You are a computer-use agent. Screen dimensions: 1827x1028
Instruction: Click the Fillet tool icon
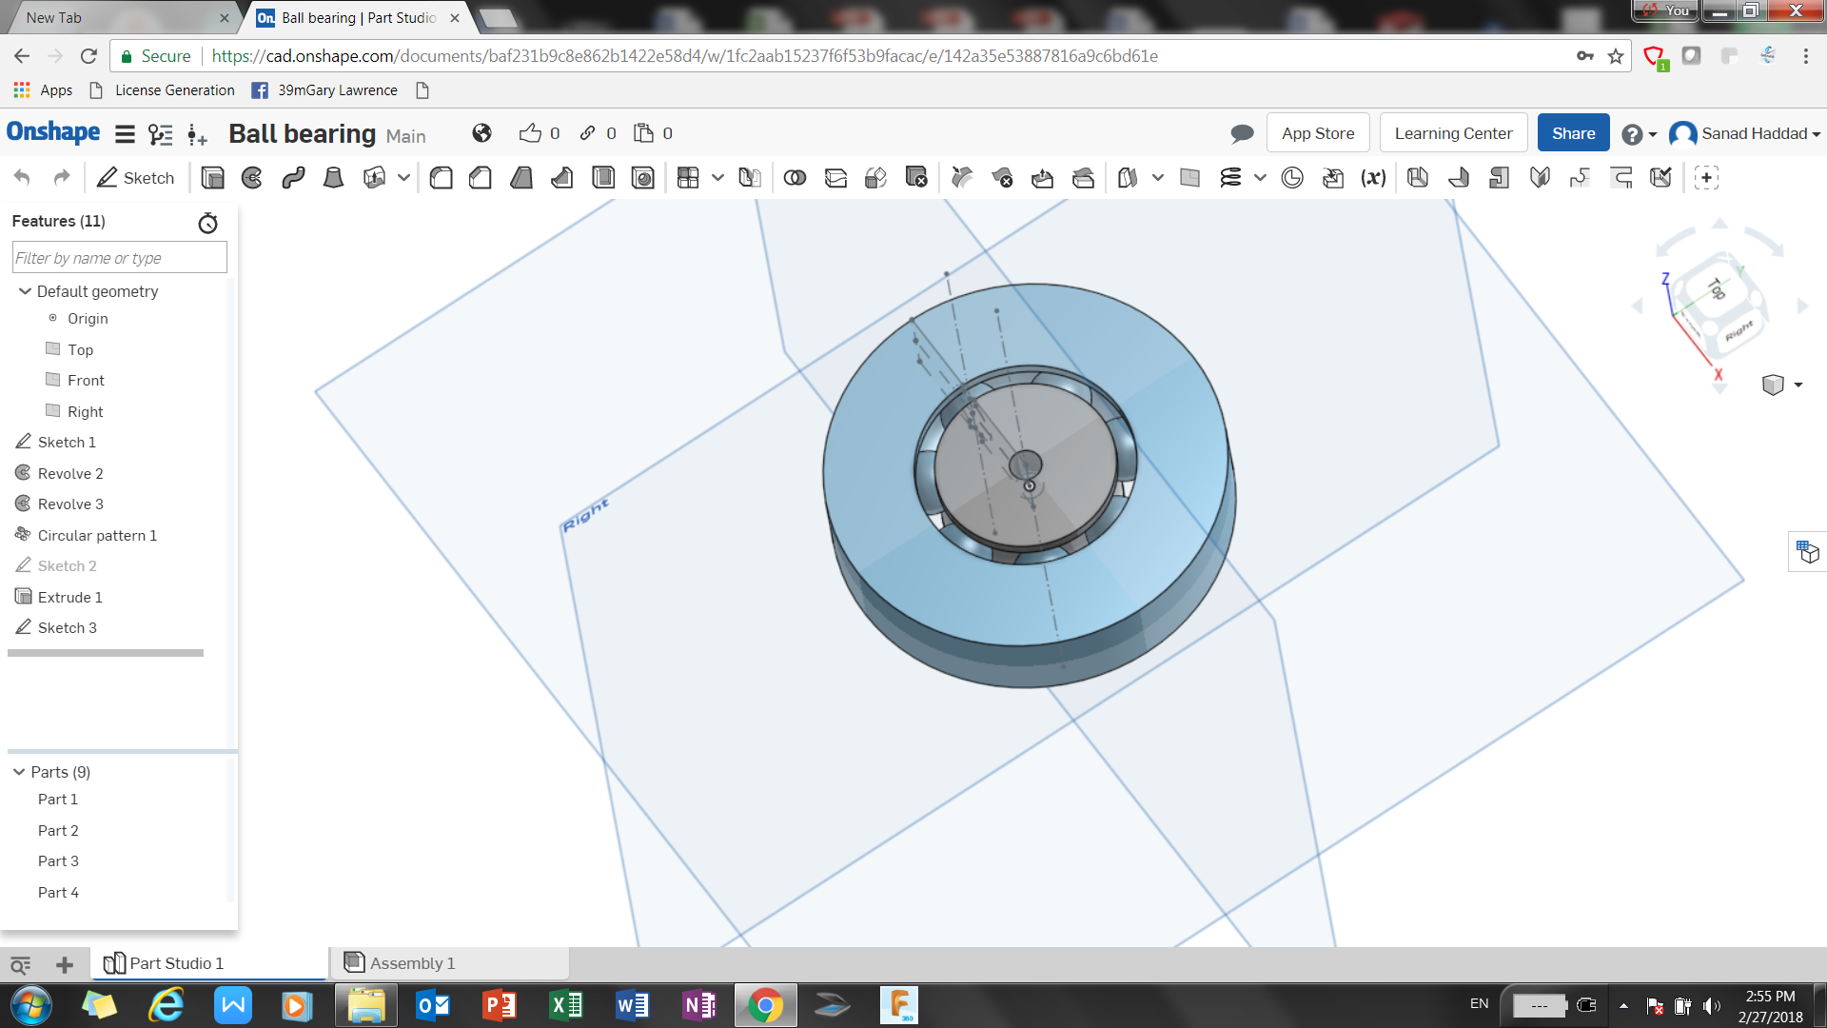pyautogui.click(x=441, y=178)
